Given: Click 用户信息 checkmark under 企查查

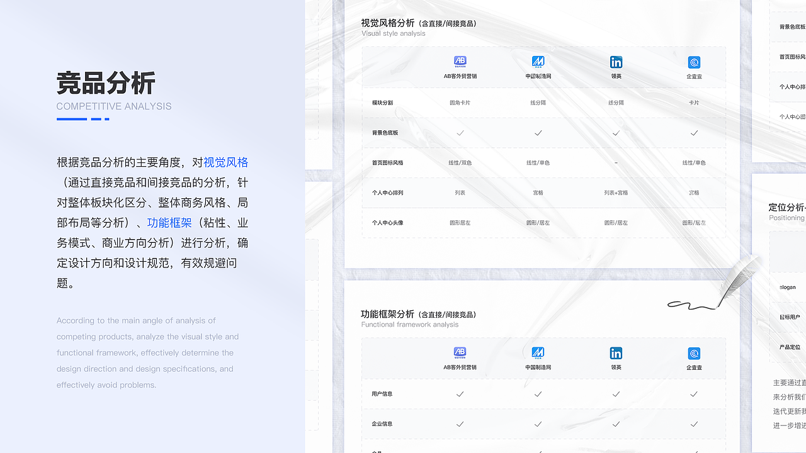Looking at the screenshot, I should (694, 394).
